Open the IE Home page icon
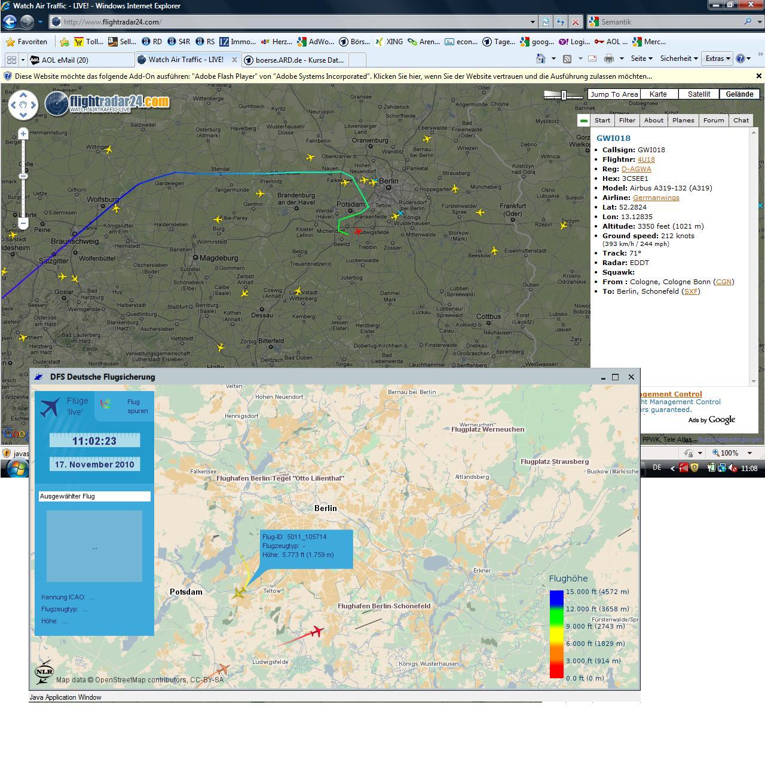The width and height of the screenshot is (765, 763). click(541, 59)
